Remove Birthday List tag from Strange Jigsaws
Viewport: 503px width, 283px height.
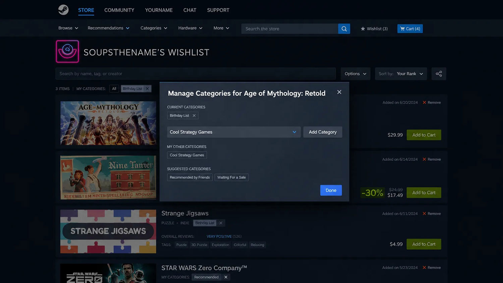(x=221, y=223)
